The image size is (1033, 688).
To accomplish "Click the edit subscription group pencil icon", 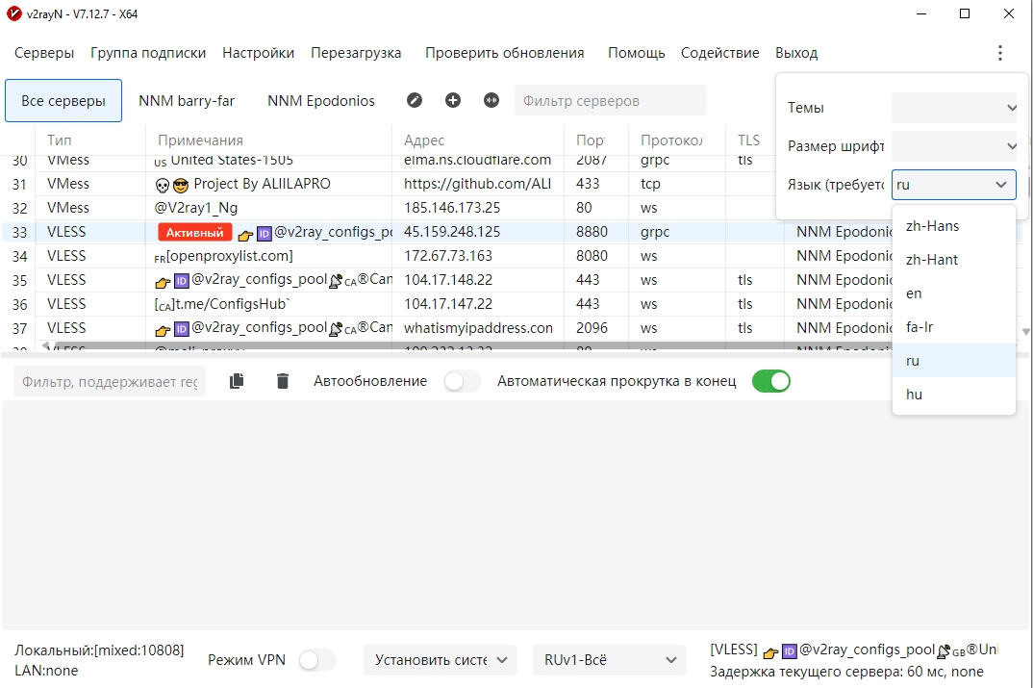I will (x=415, y=100).
